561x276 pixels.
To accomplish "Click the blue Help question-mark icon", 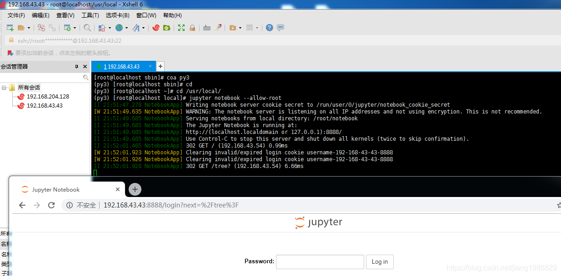I will coord(270,28).
